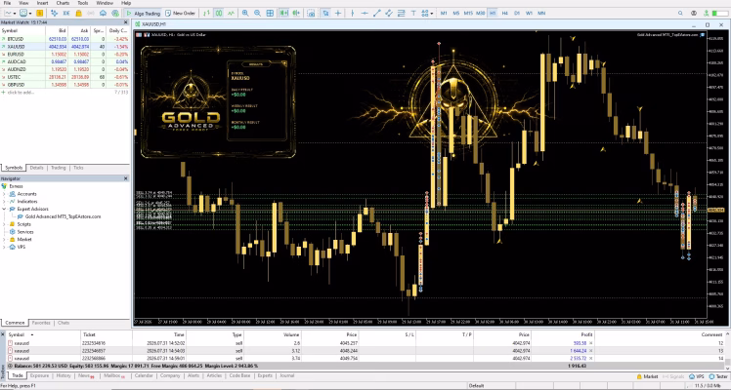Open the Charts menu

pos(63,3)
